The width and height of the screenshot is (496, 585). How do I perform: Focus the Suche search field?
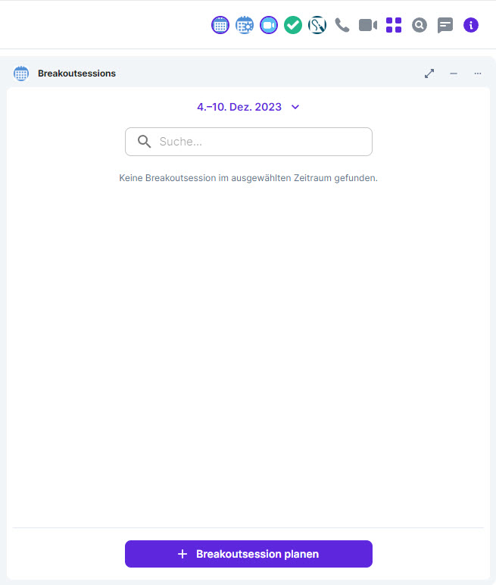[248, 142]
